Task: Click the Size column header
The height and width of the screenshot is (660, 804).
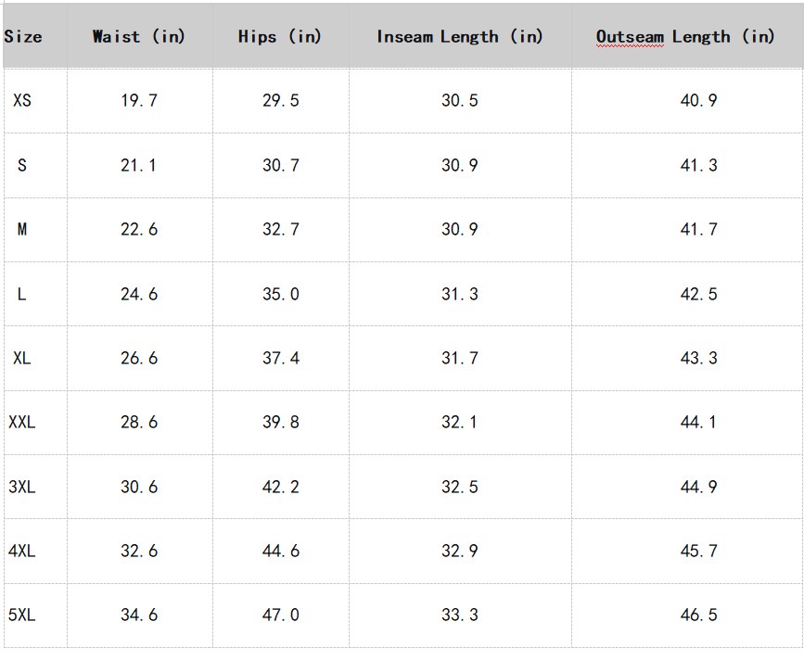Action: pyautogui.click(x=23, y=37)
